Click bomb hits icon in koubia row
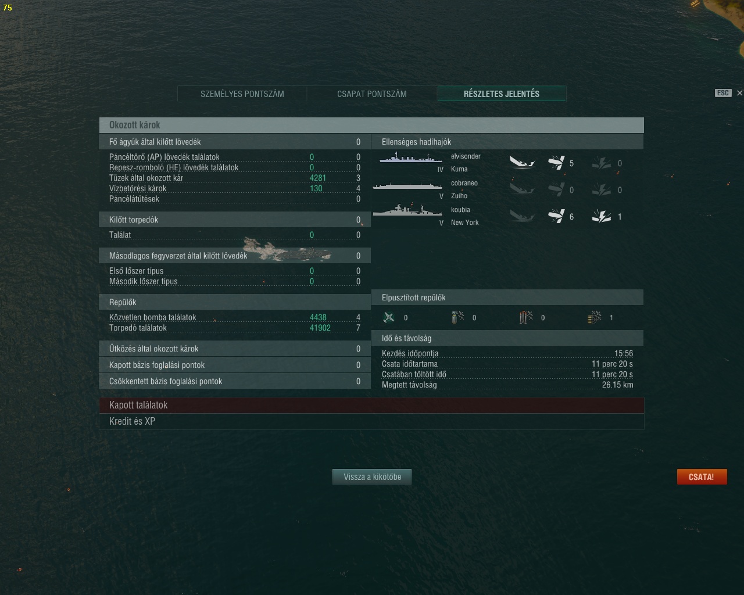The image size is (744, 595). [602, 216]
